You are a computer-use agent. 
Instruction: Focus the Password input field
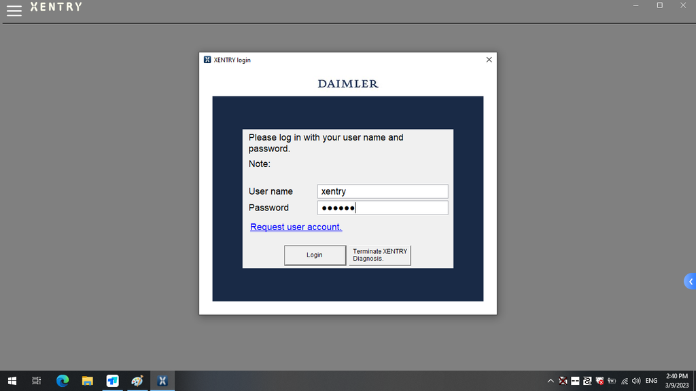pyautogui.click(x=383, y=208)
